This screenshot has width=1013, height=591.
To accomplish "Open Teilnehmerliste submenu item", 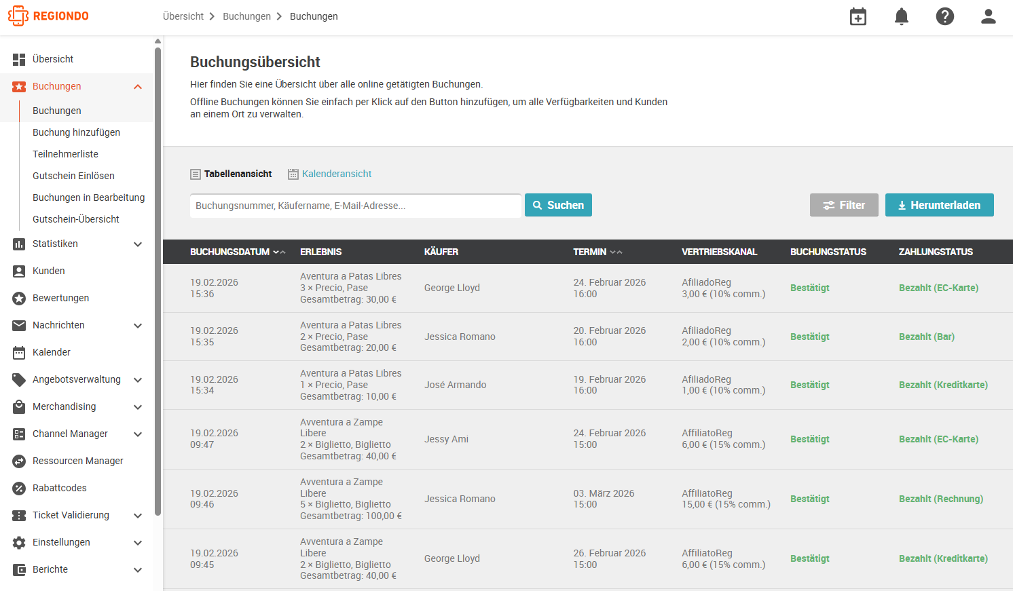I will tap(65, 154).
